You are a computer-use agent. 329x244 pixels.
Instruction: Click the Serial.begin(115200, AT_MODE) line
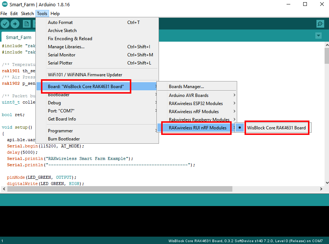point(45,146)
